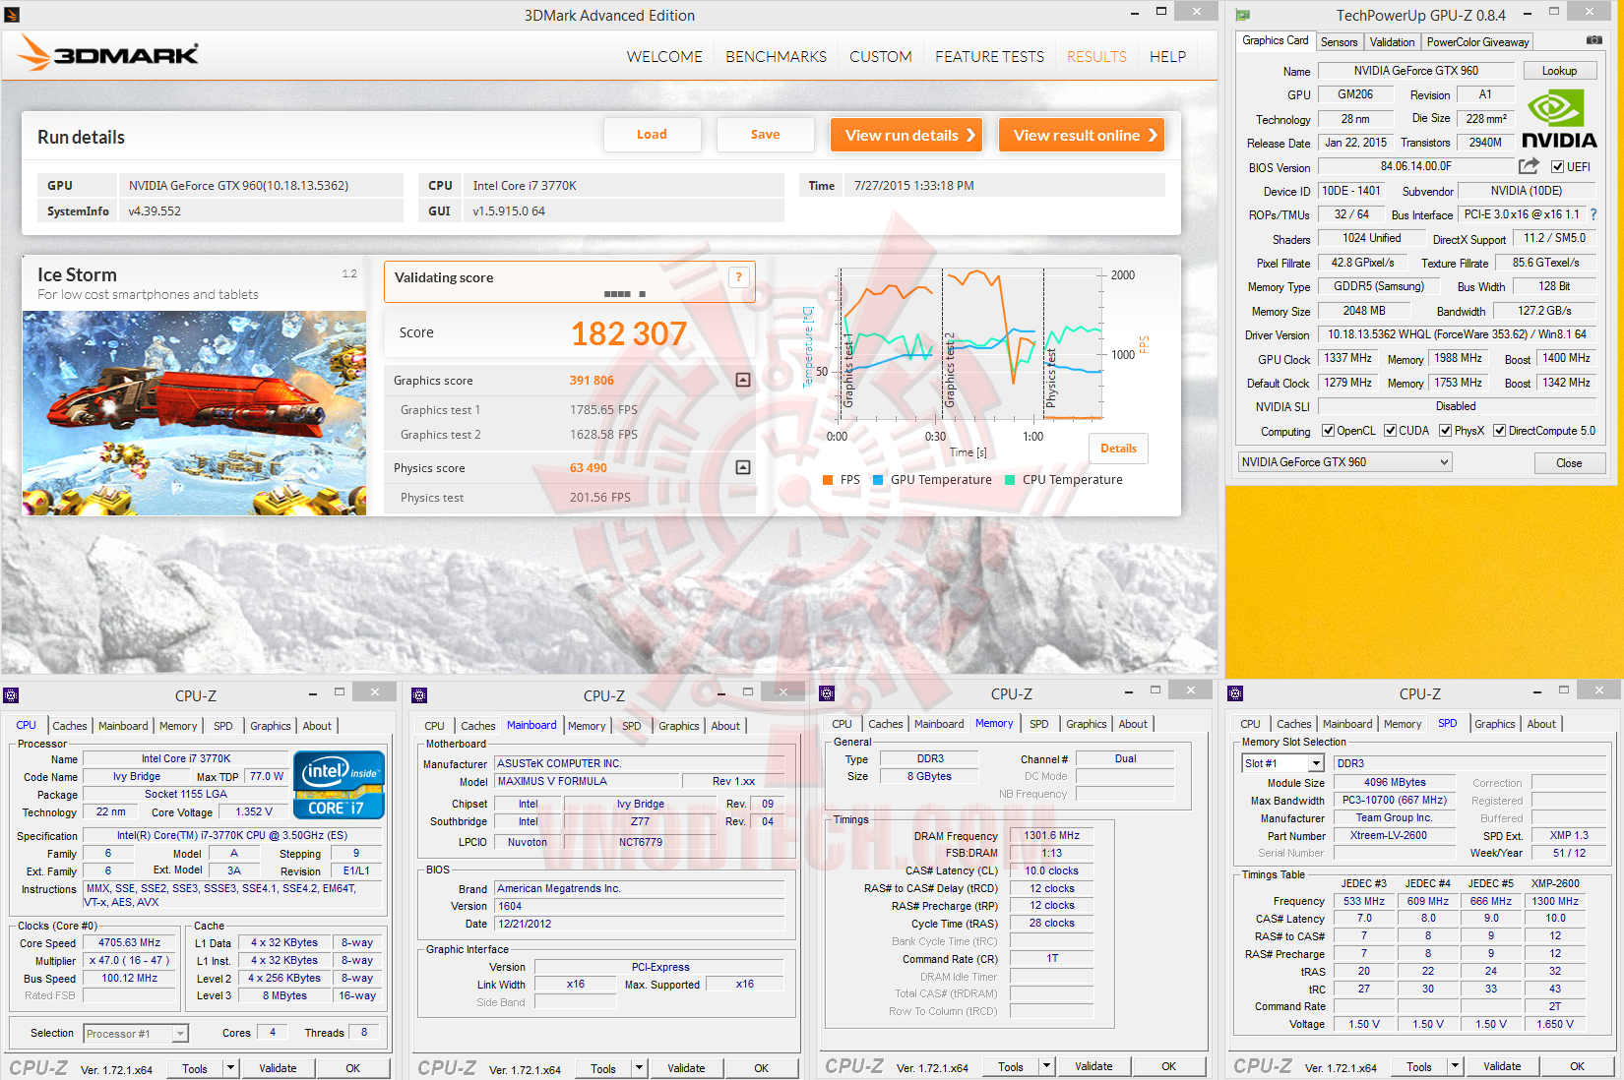Image resolution: width=1624 pixels, height=1080 pixels.
Task: Click the FPS and temperature result chart
Action: tap(969, 344)
